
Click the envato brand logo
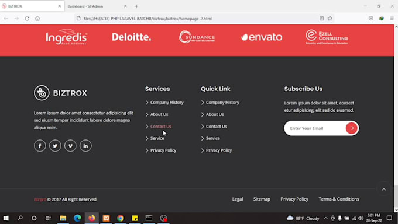[262, 37]
